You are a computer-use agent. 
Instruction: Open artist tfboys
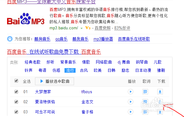(x=87, y=92)
